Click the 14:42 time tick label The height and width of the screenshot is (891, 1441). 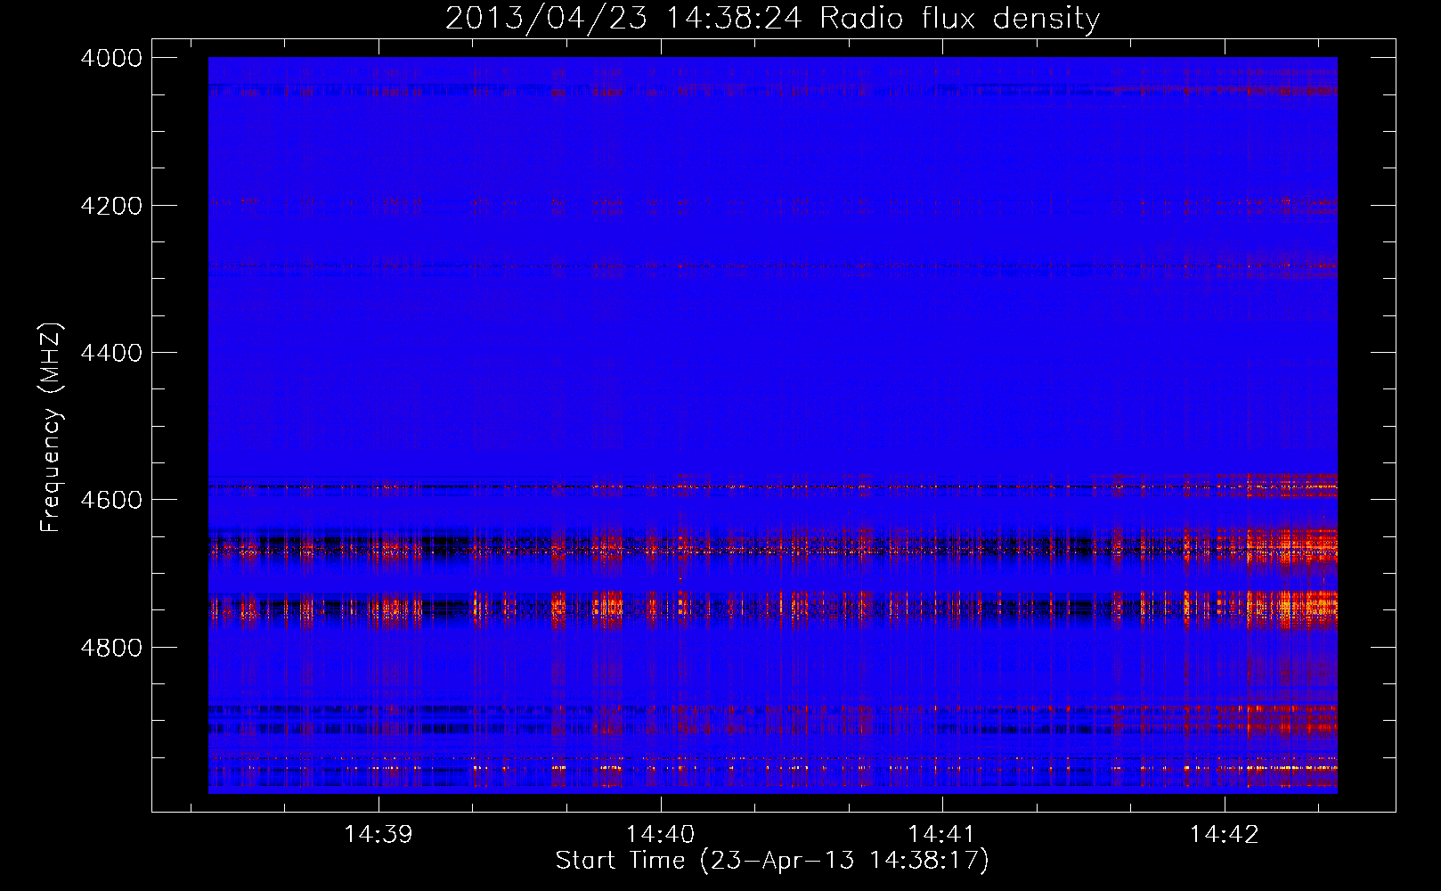point(1224,835)
